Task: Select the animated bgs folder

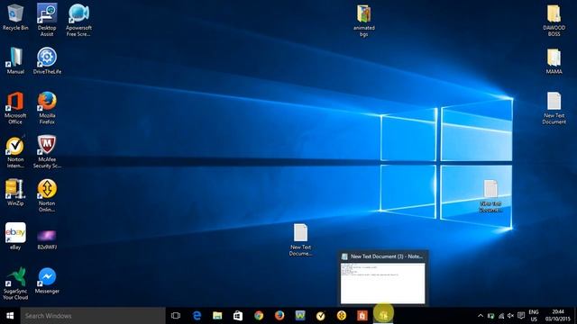Action: pos(364,21)
